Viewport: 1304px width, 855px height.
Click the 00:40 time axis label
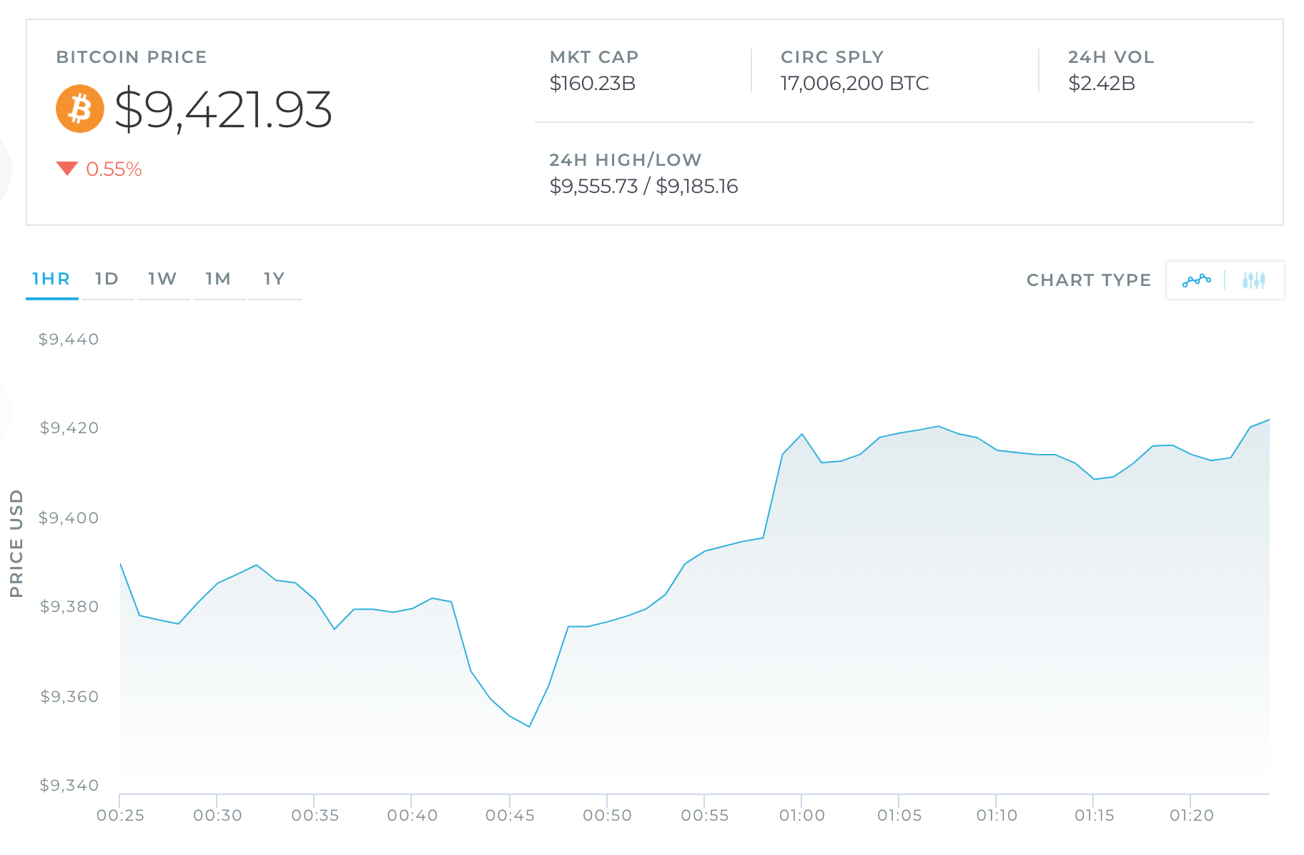[412, 816]
